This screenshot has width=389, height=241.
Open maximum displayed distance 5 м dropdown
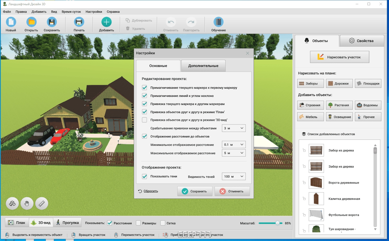[234, 153]
